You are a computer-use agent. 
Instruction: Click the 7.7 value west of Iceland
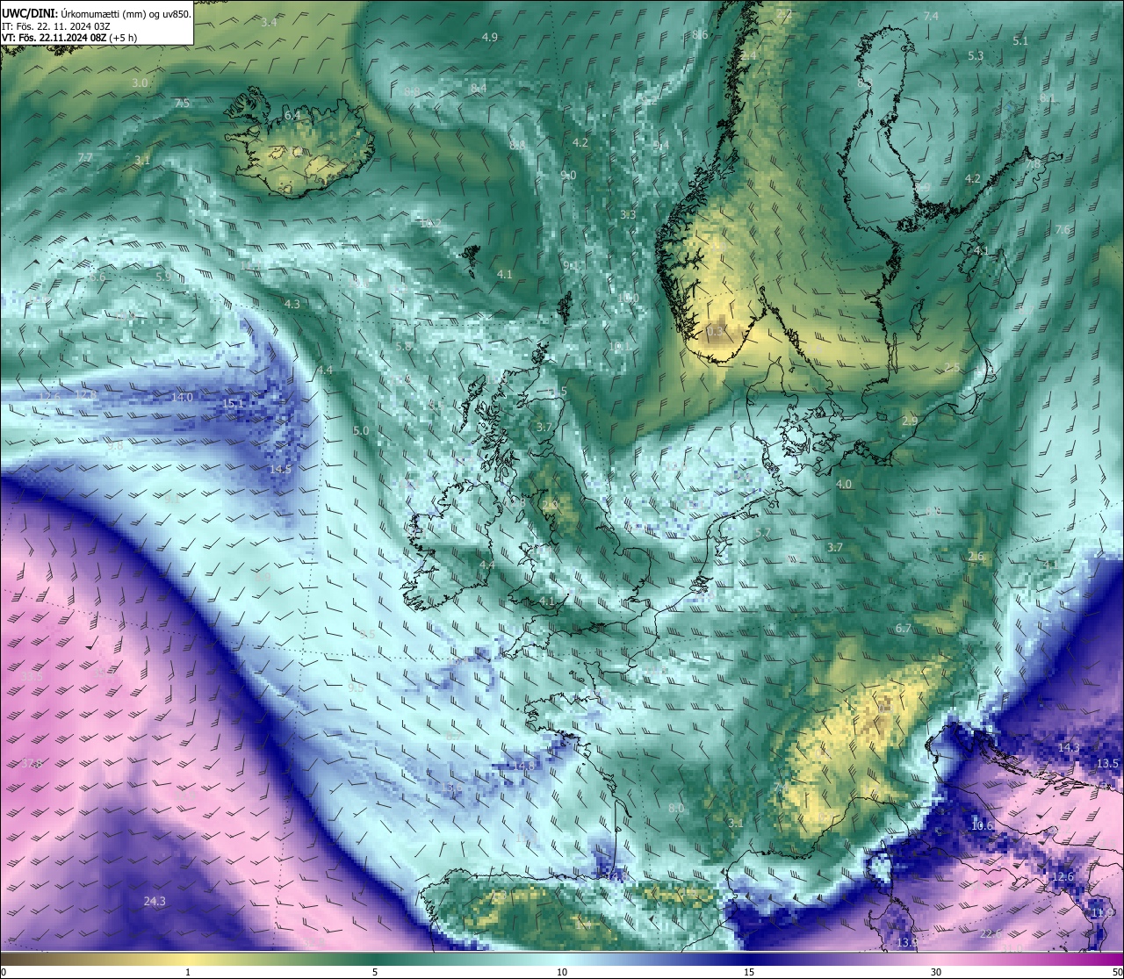click(85, 157)
